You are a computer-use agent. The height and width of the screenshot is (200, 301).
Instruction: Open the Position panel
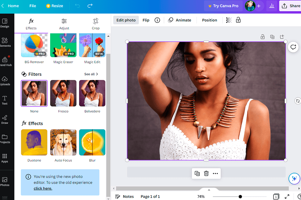tap(209, 20)
